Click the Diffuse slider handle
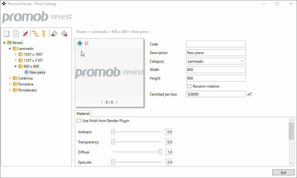The width and height of the screenshot is (297, 178). coord(160,152)
